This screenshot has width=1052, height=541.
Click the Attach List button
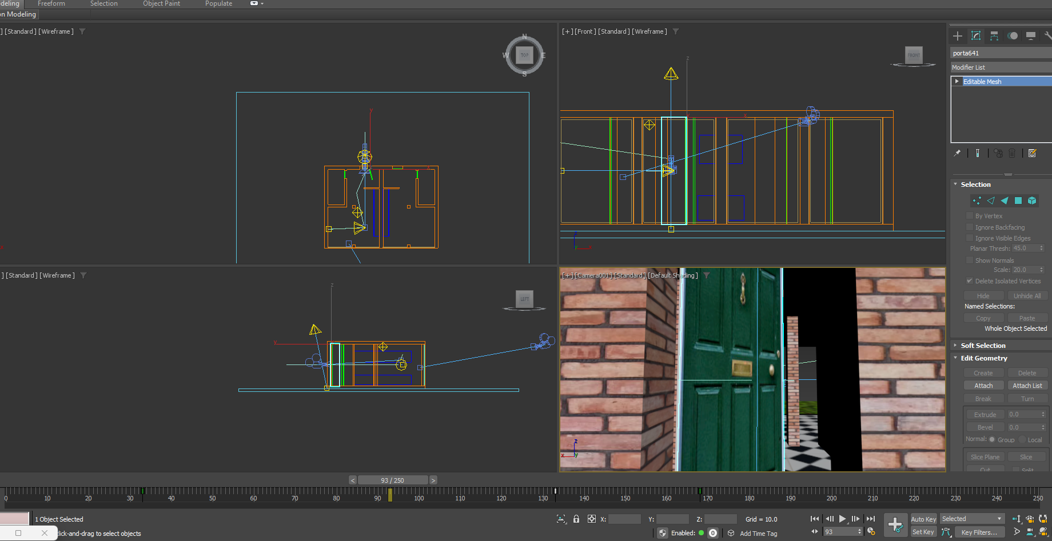pyautogui.click(x=1027, y=386)
